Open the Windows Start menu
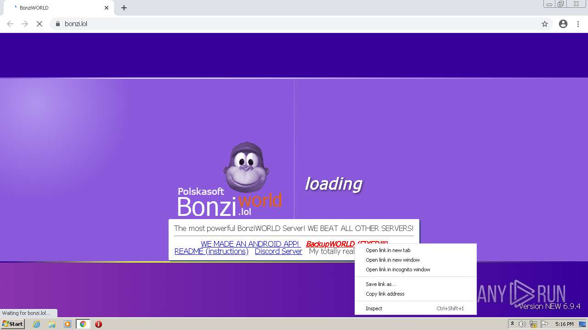The image size is (588, 330). point(12,324)
